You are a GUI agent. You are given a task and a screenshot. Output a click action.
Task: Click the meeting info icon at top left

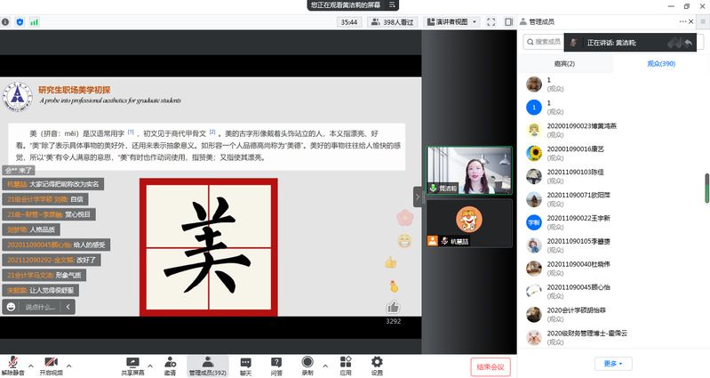pos(5,21)
